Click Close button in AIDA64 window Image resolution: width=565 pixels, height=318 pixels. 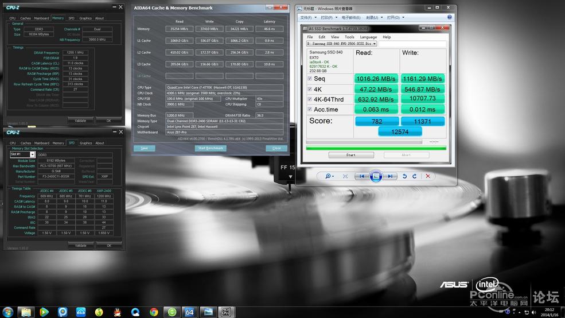(276, 148)
